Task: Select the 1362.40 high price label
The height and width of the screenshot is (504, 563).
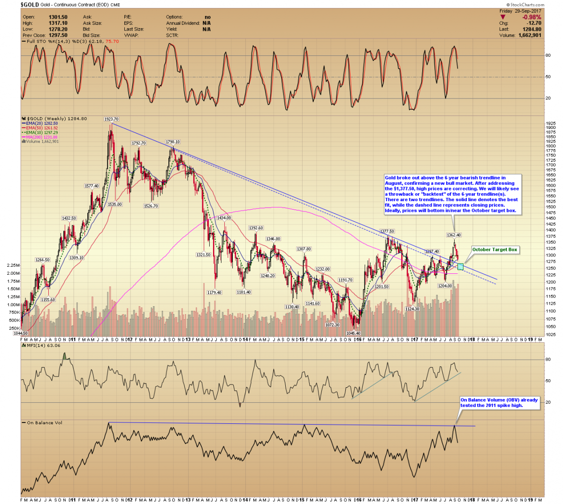Action: (454, 235)
